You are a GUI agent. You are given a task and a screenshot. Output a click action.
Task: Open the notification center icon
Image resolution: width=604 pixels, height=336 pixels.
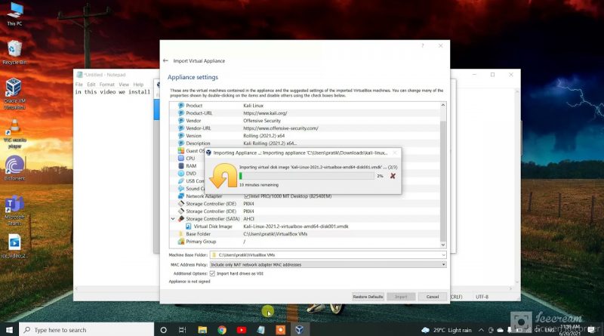click(592, 330)
